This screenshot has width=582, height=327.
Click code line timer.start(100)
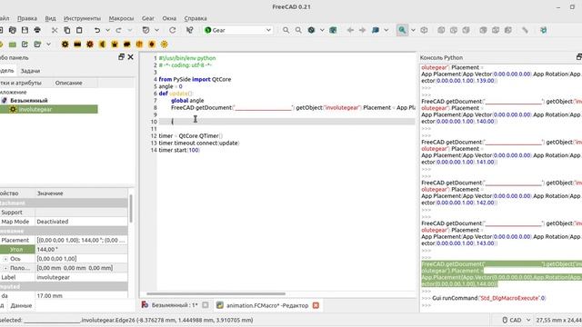click(x=179, y=150)
